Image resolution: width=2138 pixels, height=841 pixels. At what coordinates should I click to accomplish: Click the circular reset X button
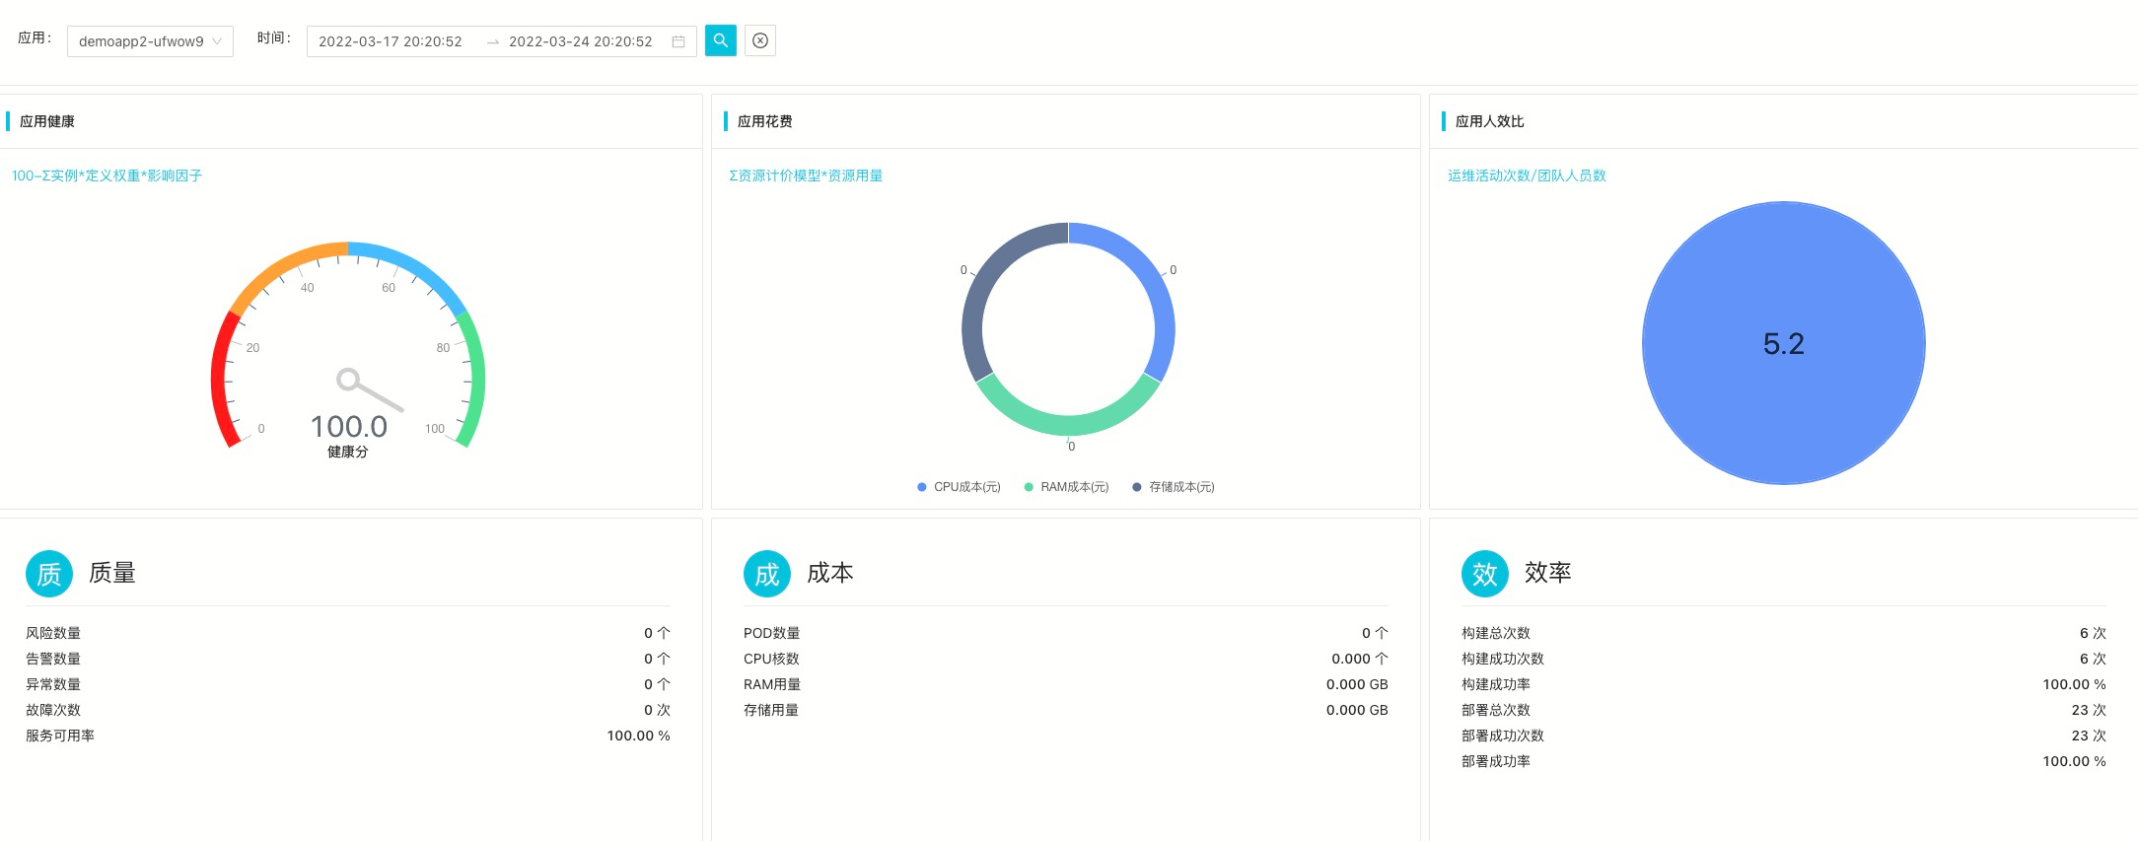pos(759,40)
